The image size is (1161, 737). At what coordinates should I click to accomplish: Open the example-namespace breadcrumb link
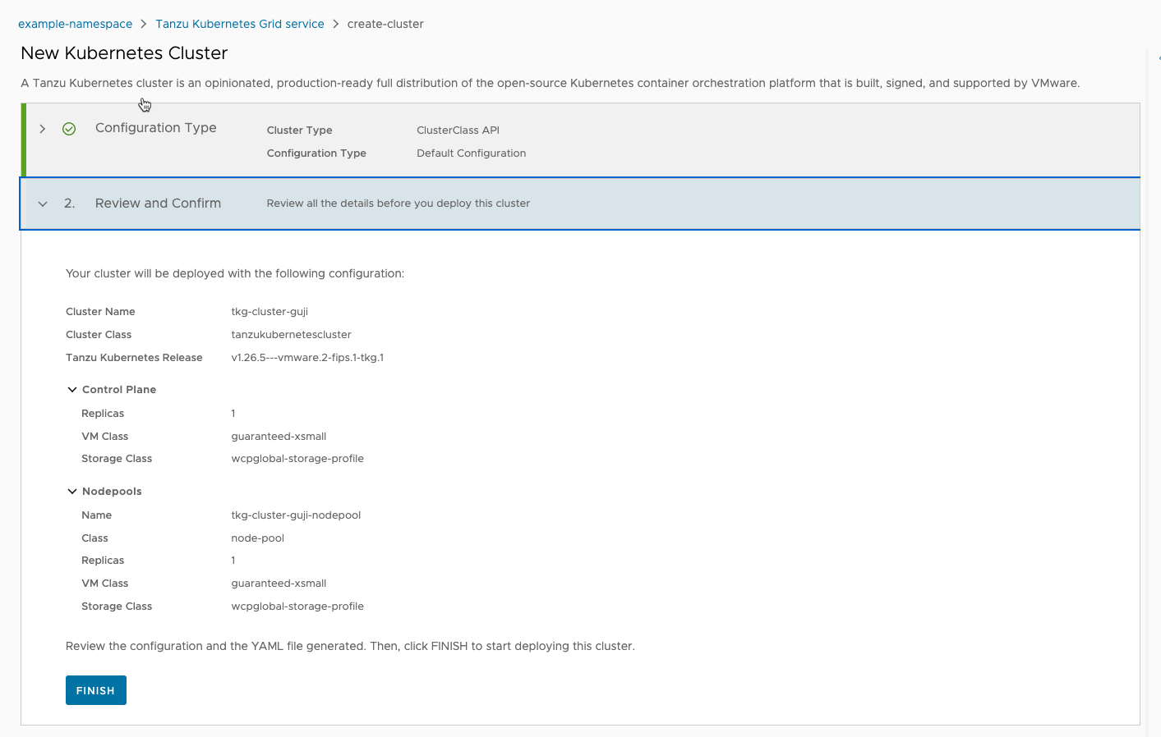[75, 24]
